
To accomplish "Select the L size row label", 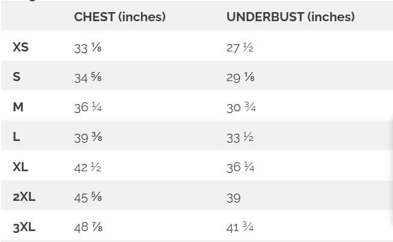I will pos(16,137).
